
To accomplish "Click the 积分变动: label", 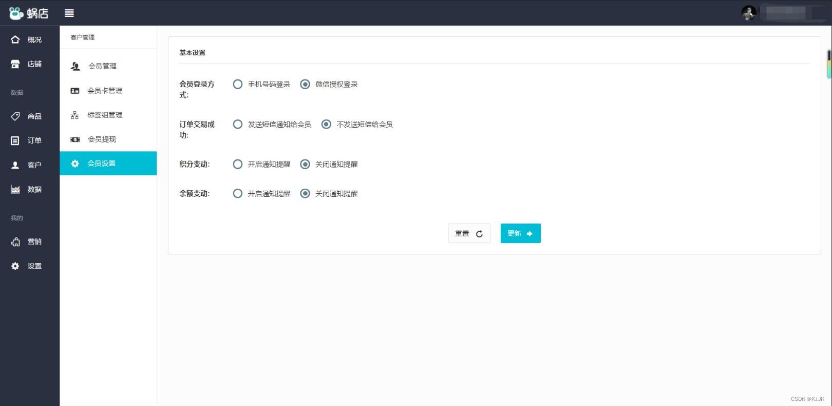I will pyautogui.click(x=195, y=164).
